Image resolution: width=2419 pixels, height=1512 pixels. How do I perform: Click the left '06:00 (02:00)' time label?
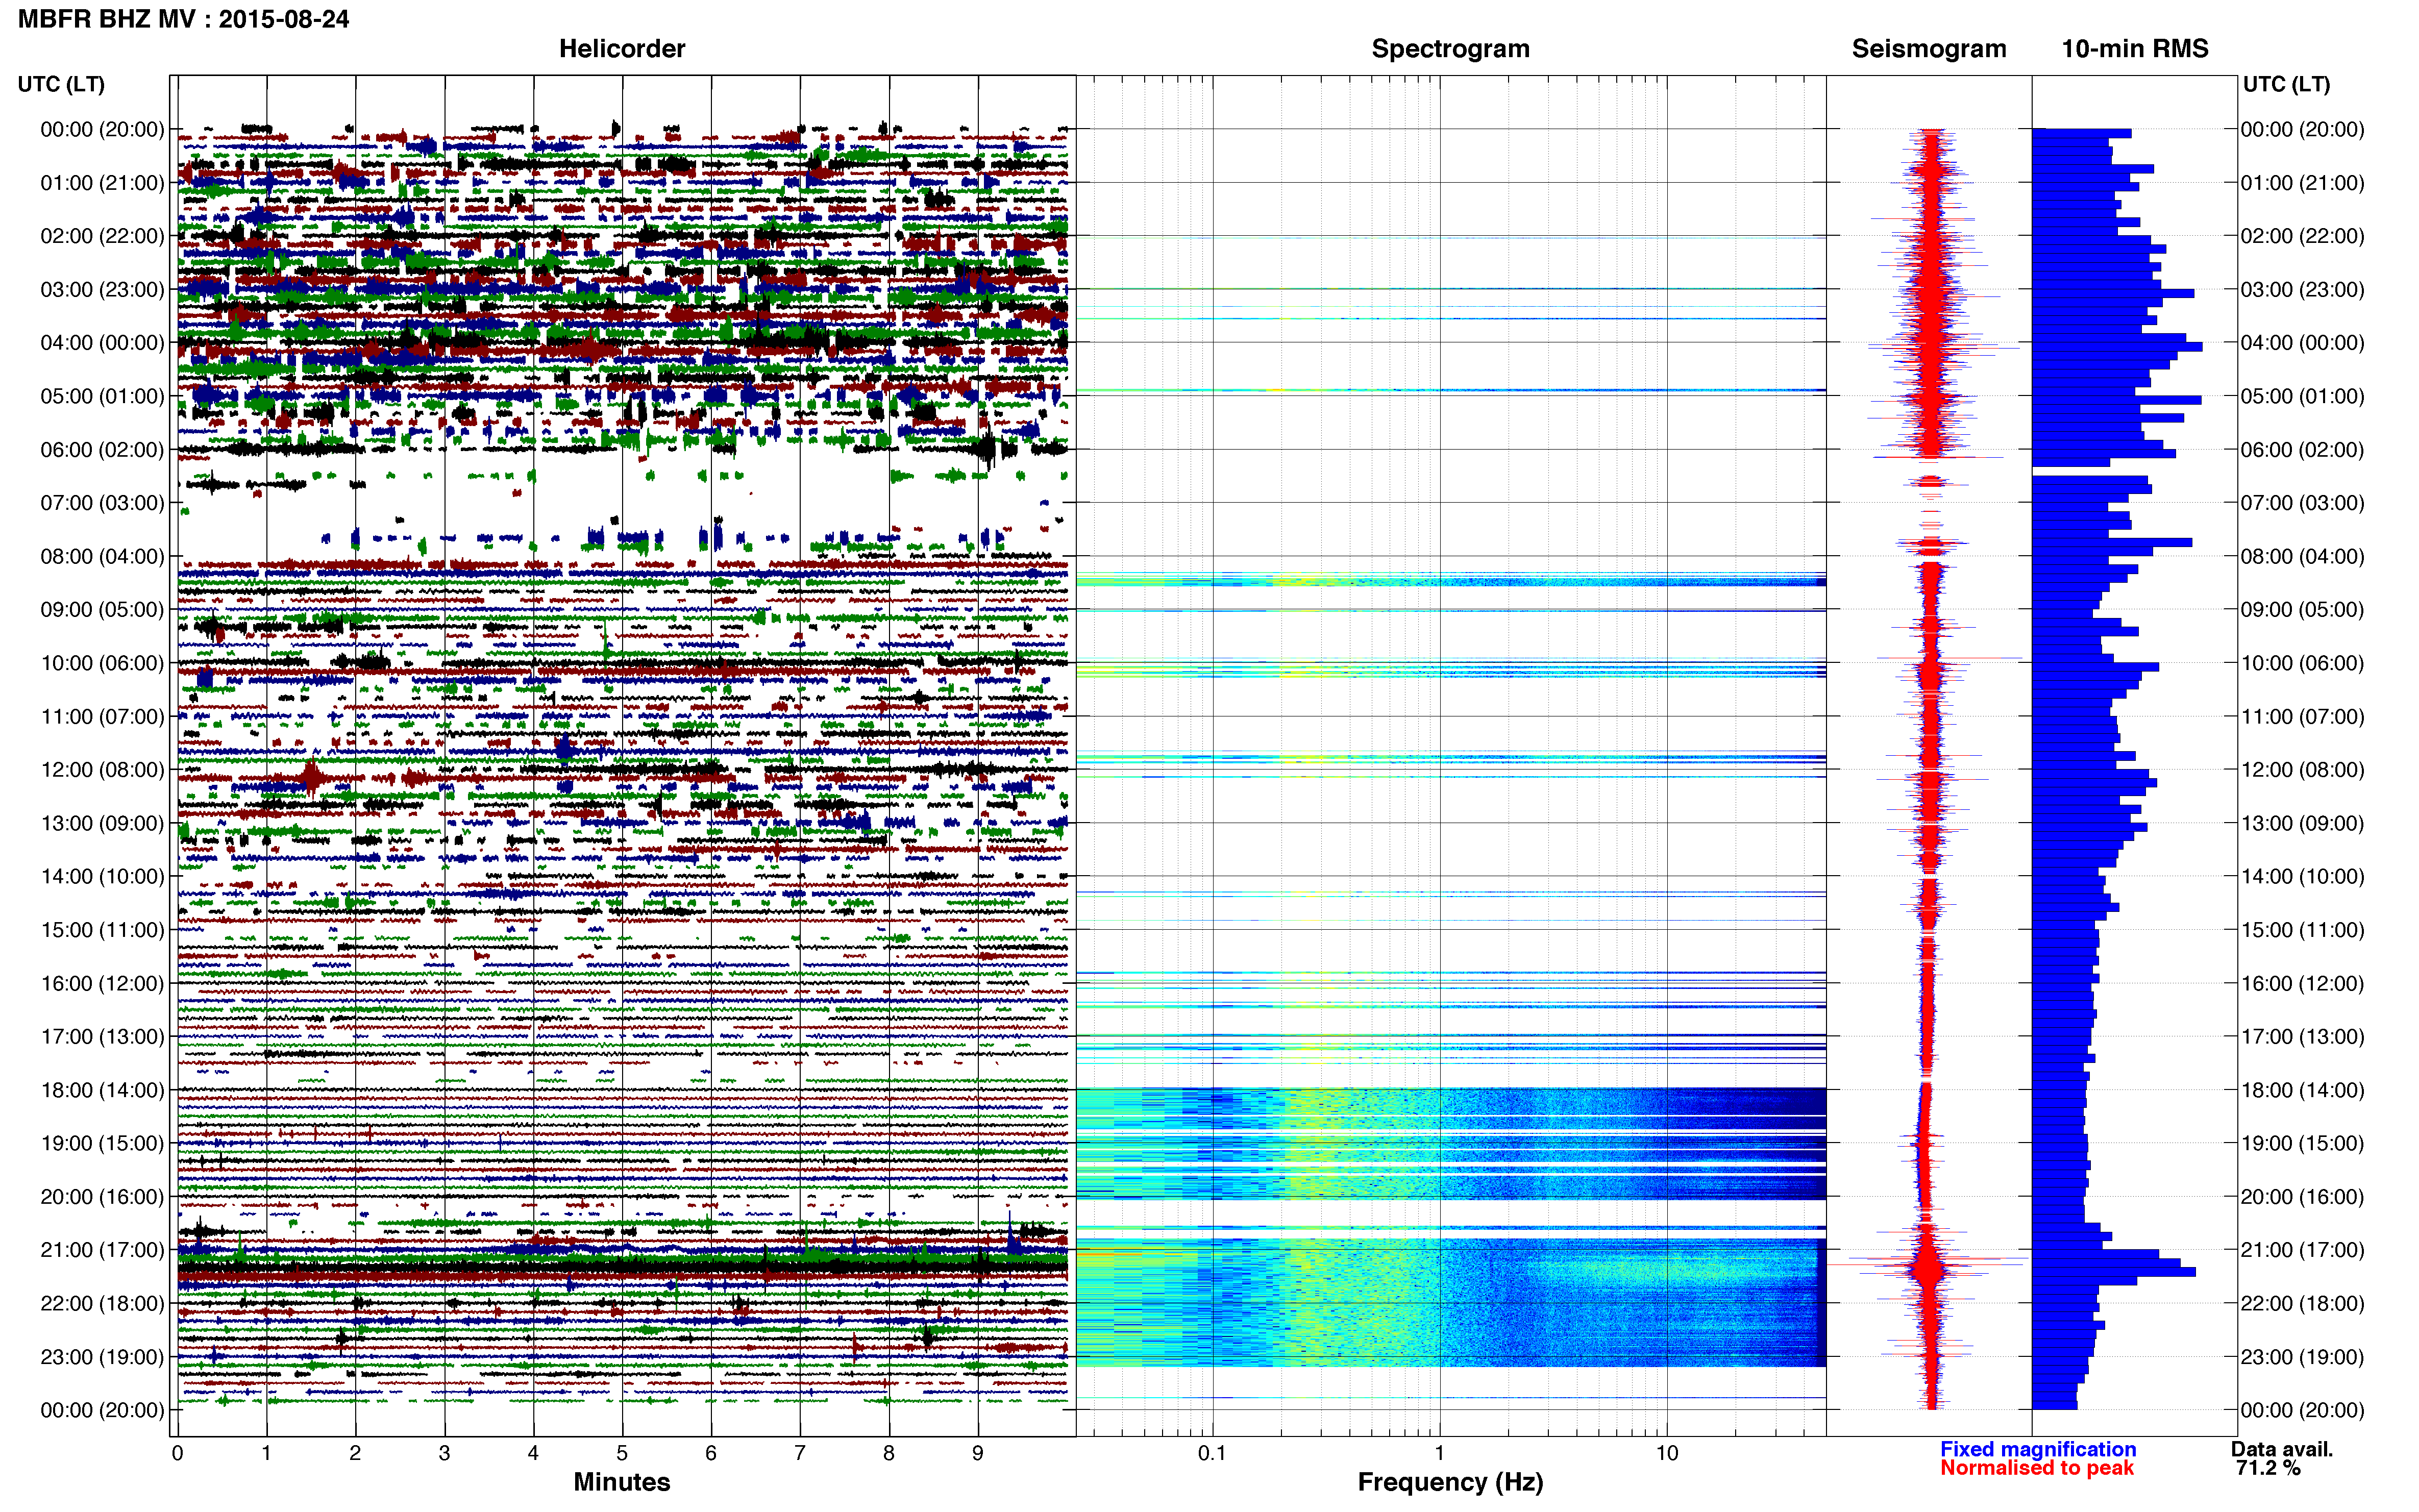tap(102, 450)
